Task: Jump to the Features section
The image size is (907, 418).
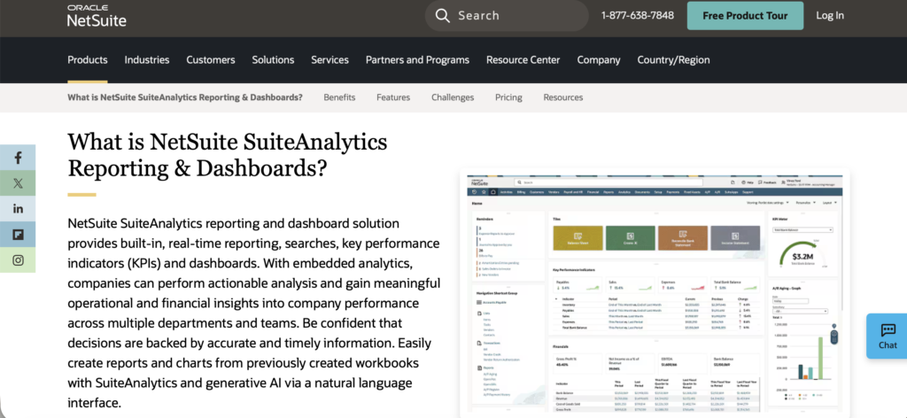Action: (393, 97)
